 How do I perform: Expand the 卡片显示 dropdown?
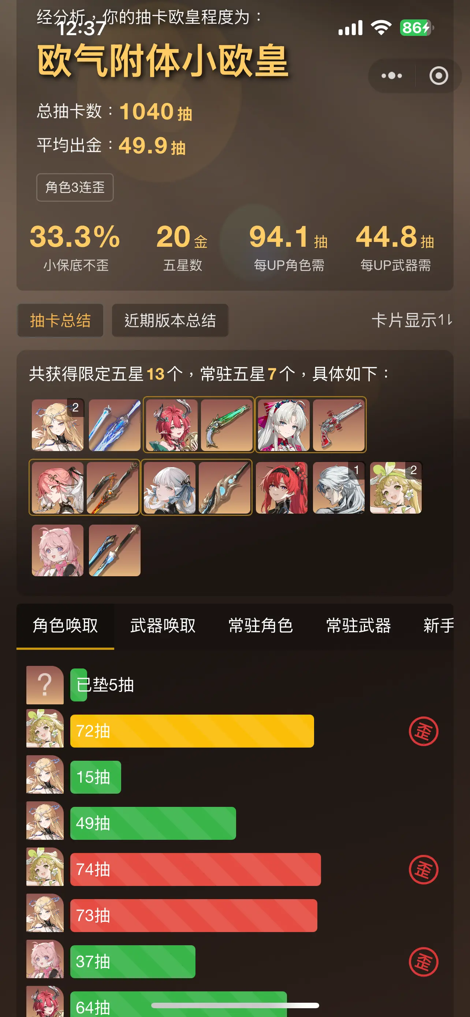tap(411, 320)
